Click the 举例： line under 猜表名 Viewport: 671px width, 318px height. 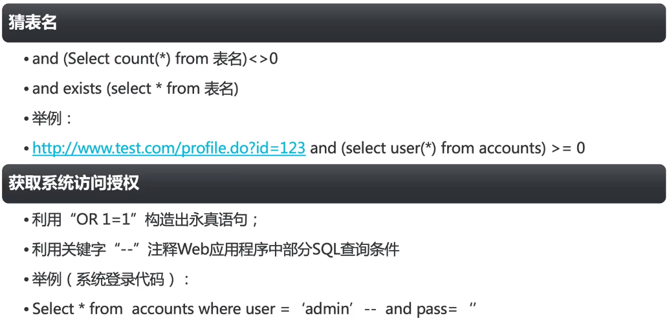[52, 118]
